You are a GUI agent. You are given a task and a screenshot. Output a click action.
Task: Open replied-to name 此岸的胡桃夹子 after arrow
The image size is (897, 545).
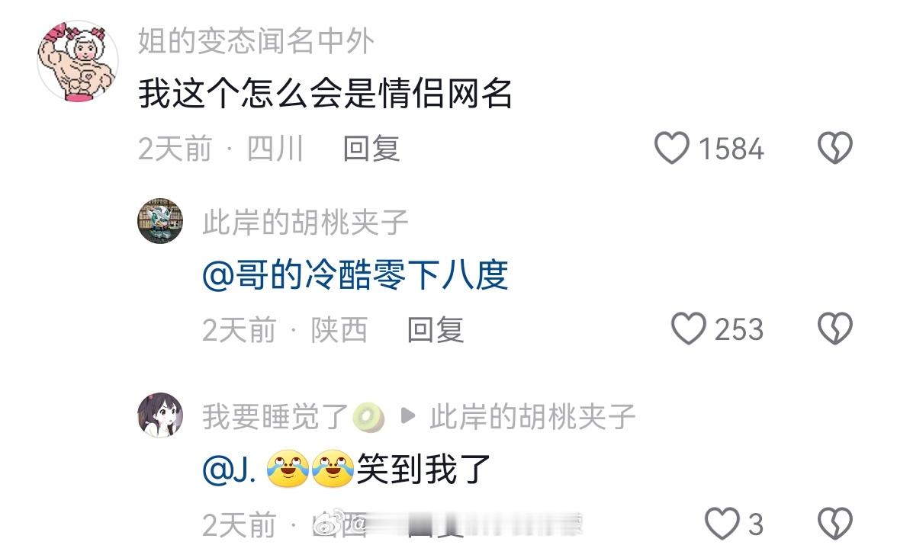(x=532, y=417)
